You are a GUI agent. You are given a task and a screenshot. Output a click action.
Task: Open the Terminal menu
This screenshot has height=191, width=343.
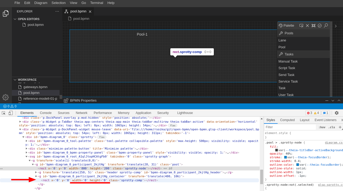pyautogui.click(x=96, y=3)
